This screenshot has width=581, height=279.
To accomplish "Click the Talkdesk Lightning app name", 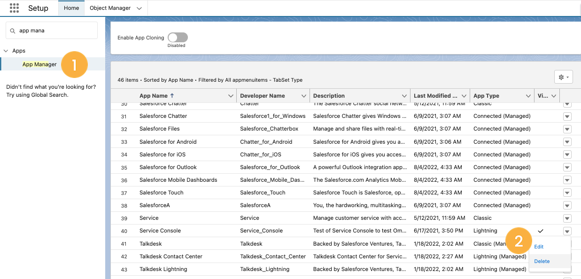I will tap(163, 269).
